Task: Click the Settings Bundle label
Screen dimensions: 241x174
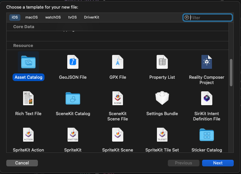Action: coord(162,113)
